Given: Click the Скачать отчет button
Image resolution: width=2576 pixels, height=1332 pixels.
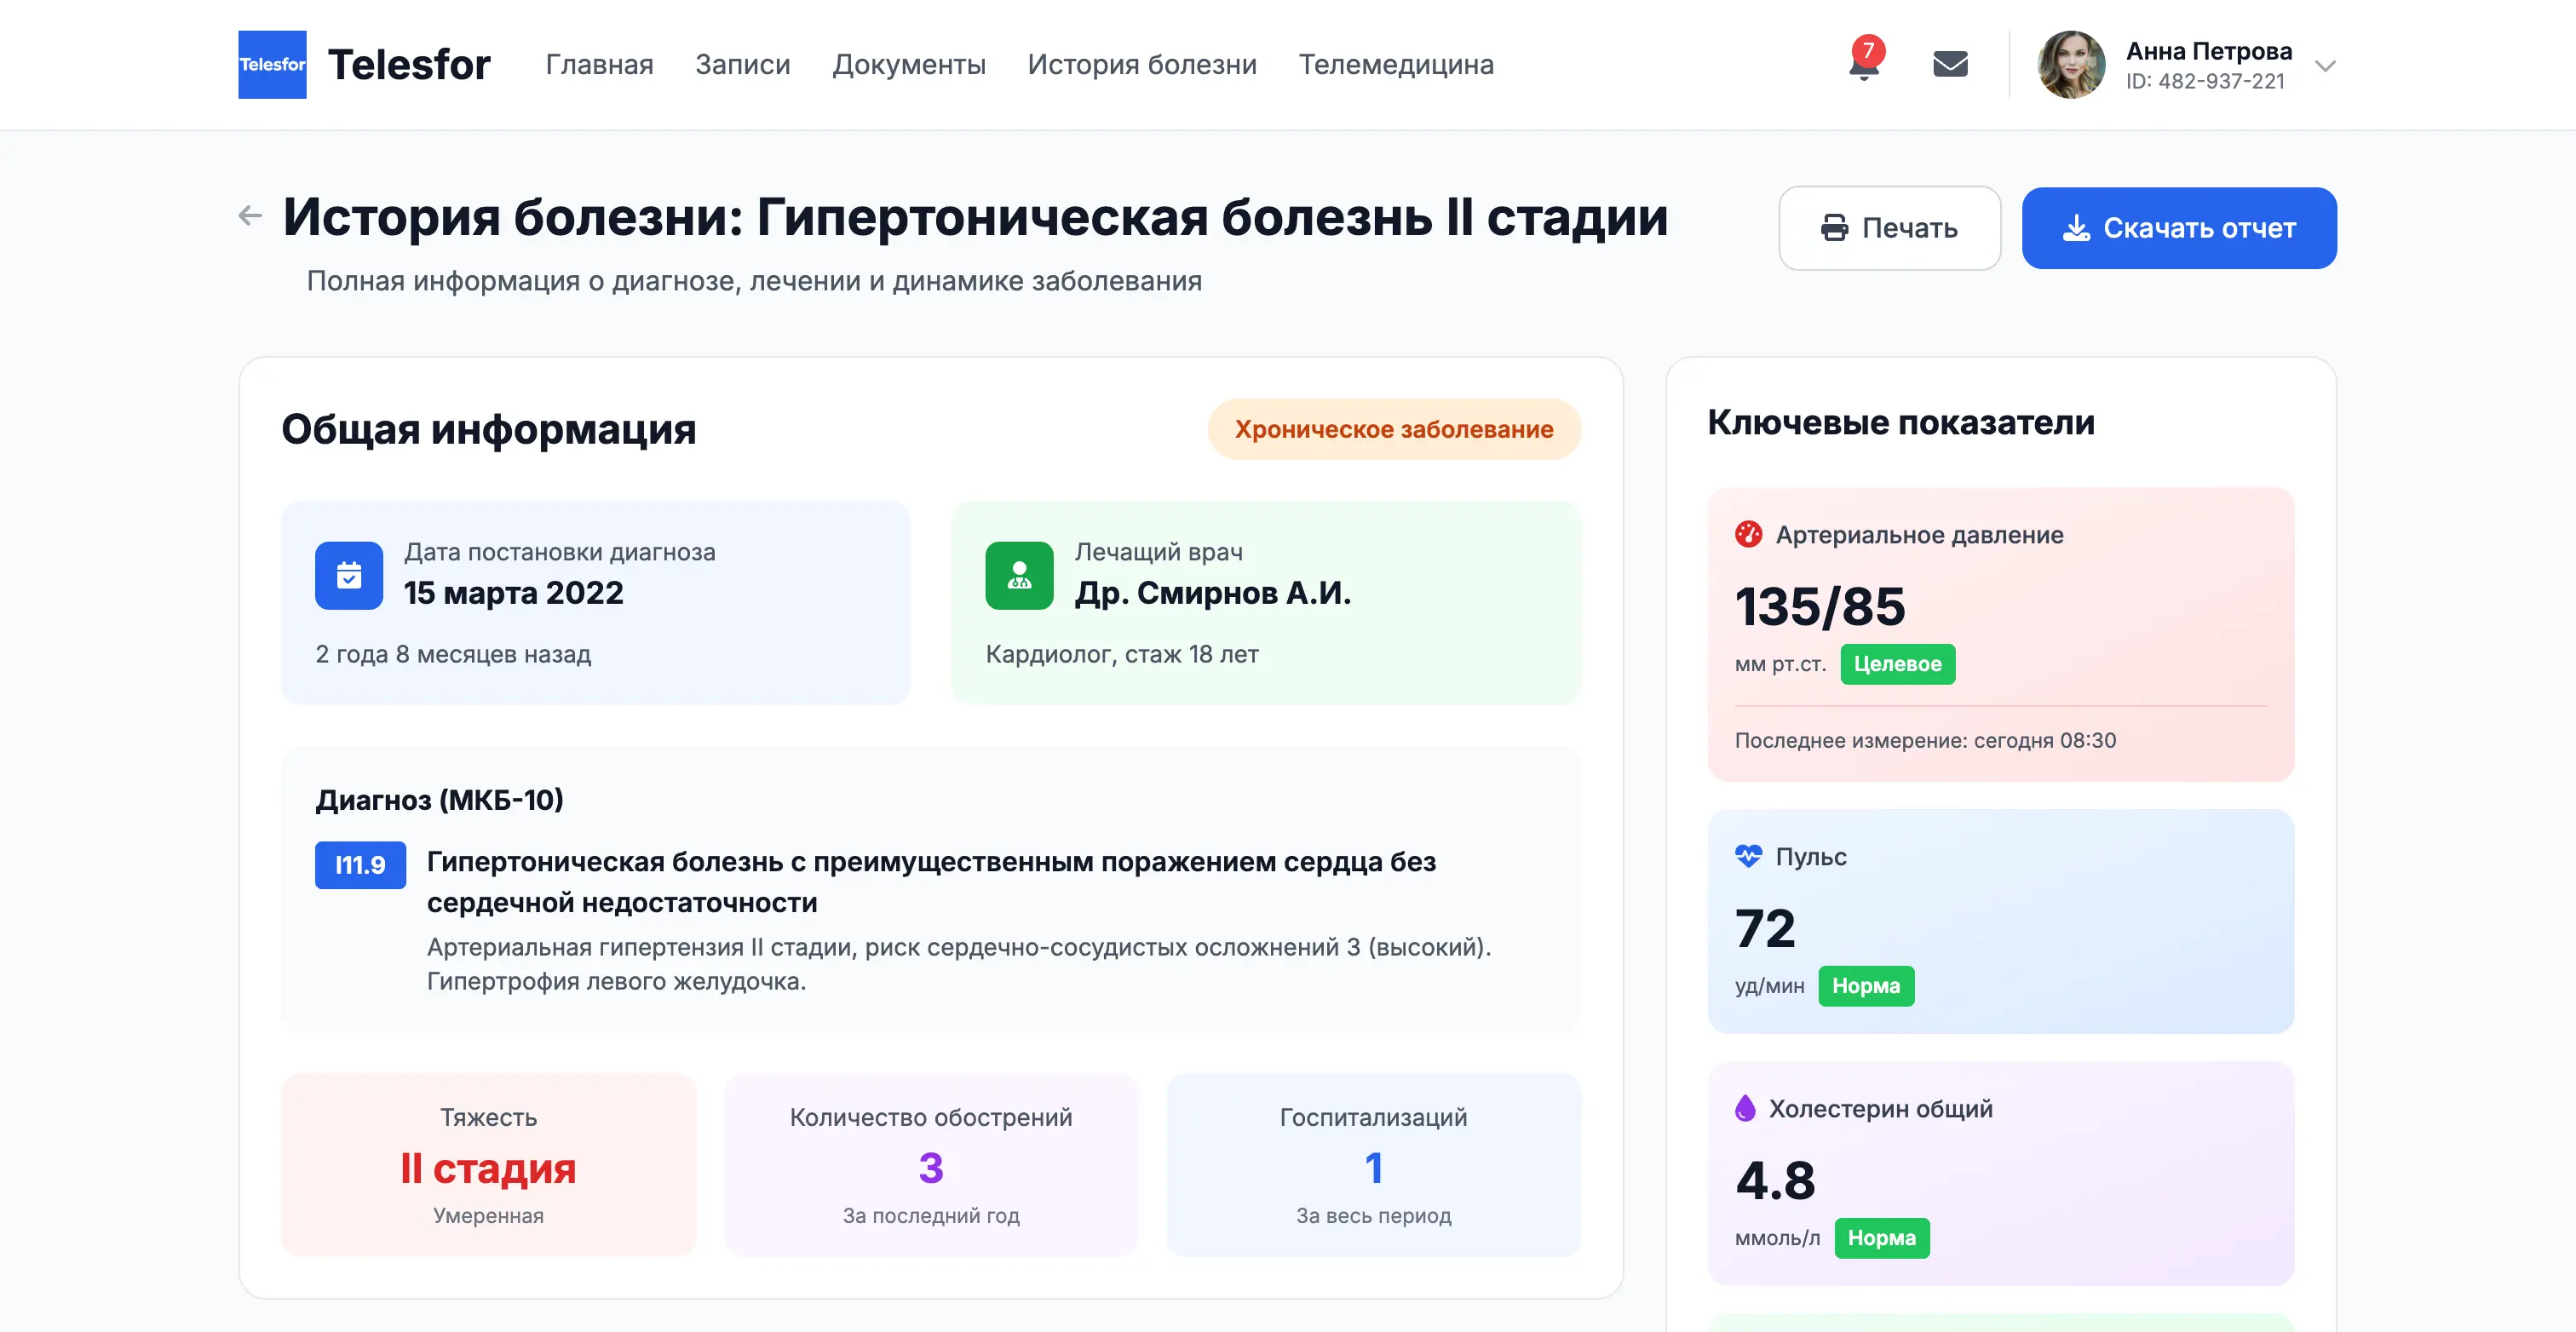Looking at the screenshot, I should pyautogui.click(x=2179, y=228).
